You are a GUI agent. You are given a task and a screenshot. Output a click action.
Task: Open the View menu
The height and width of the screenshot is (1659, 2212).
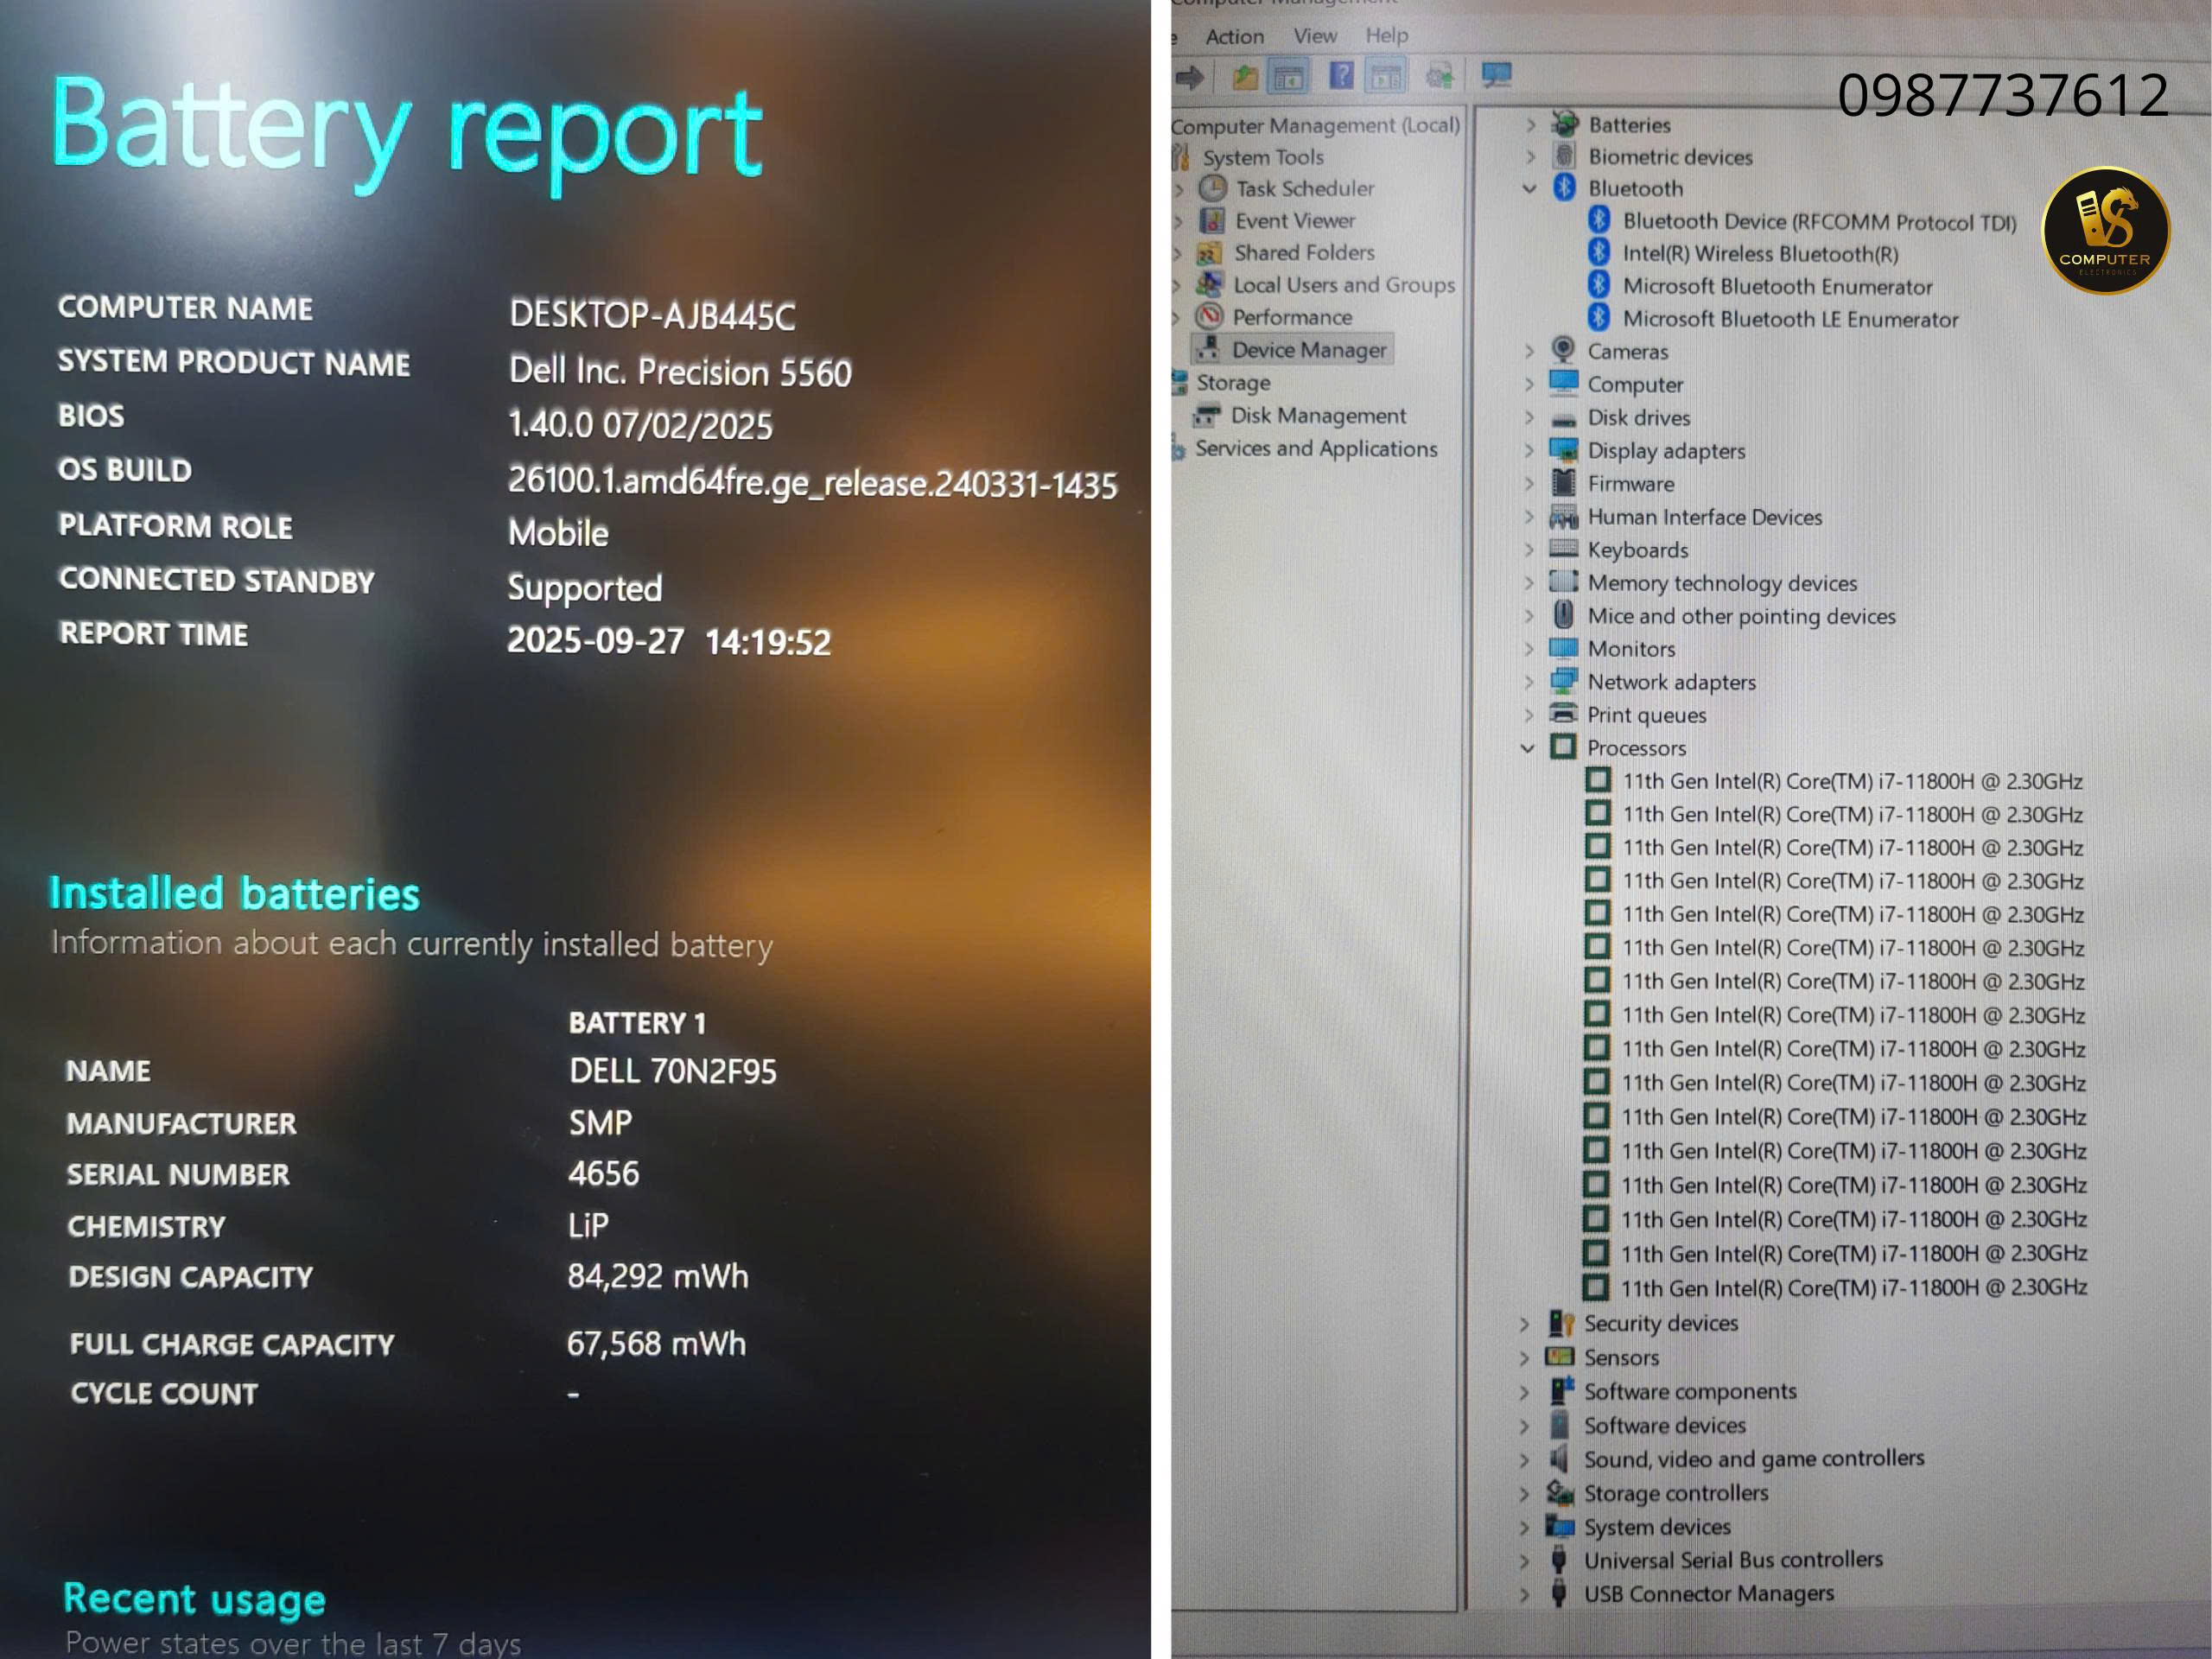[1314, 36]
